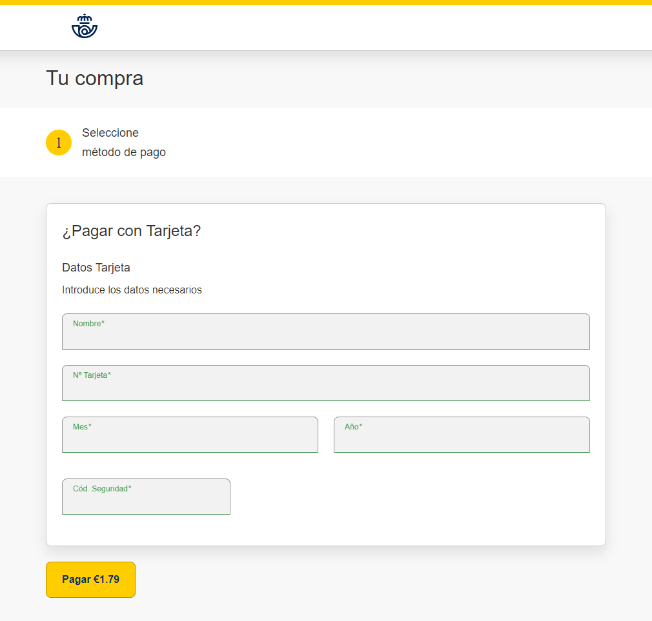Viewport: 652px width, 621px height.
Task: Click the yellow step 1 circle
Action: click(59, 143)
